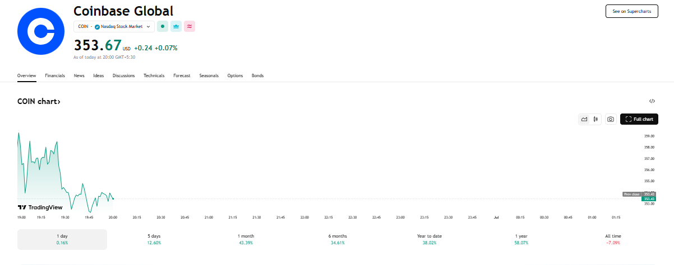Screen dimensions: 674x265
Task: Click the 353.67 current price
Action: point(98,45)
